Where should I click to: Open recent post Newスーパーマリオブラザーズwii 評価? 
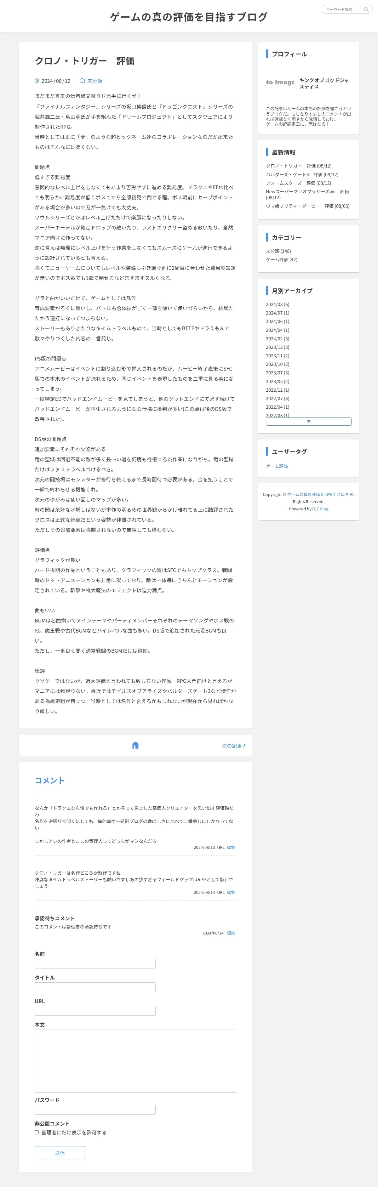pyautogui.click(x=307, y=195)
